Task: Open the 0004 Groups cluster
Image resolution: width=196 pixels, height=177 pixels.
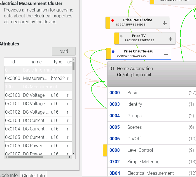Action: point(152,116)
